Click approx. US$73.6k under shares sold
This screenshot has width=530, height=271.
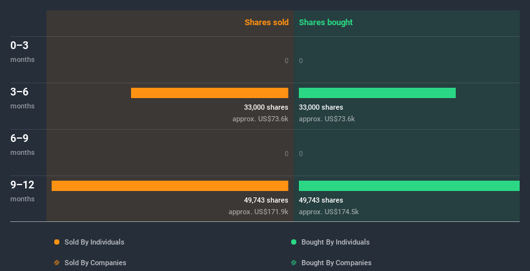(260, 119)
